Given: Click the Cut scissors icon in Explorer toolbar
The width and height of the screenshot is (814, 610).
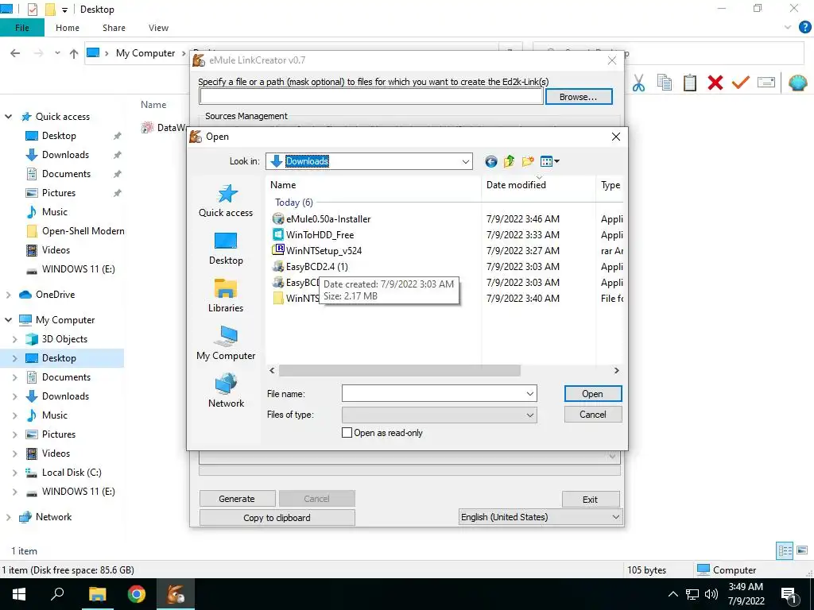Looking at the screenshot, I should click(x=638, y=83).
